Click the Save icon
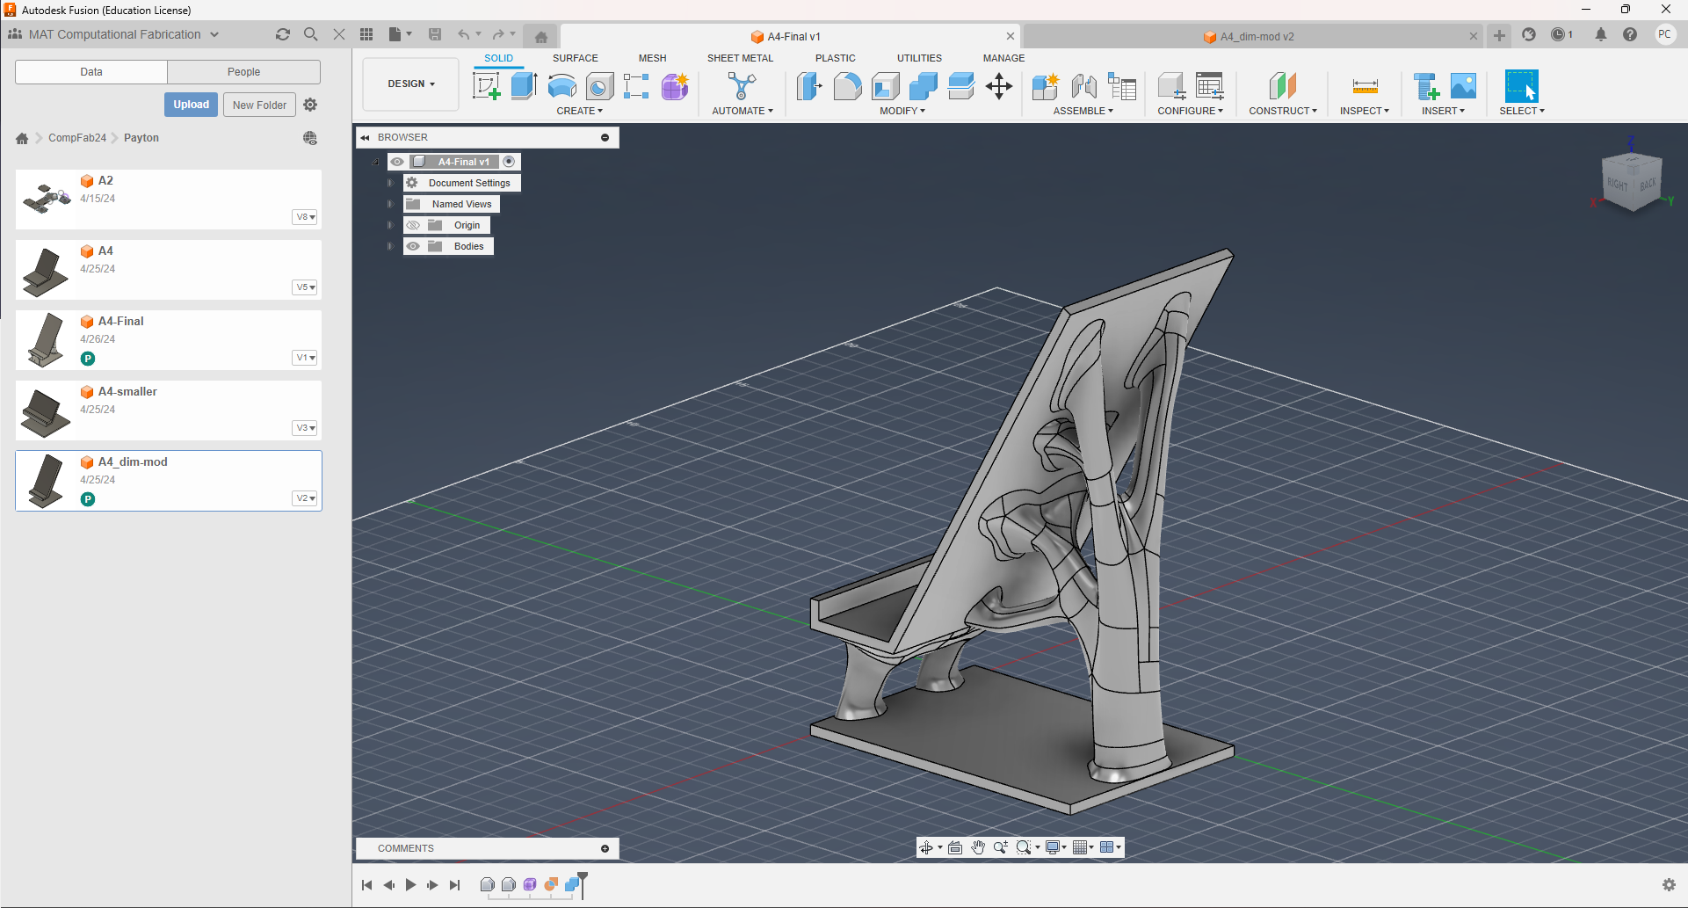This screenshot has height=908, width=1688. point(435,34)
